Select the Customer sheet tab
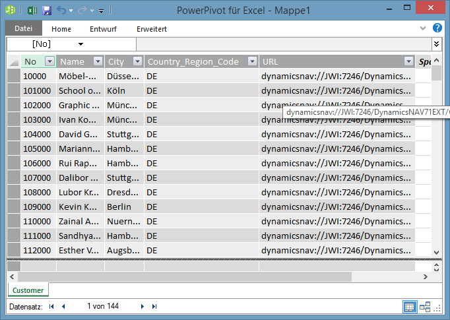450x320 pixels. coord(28,290)
